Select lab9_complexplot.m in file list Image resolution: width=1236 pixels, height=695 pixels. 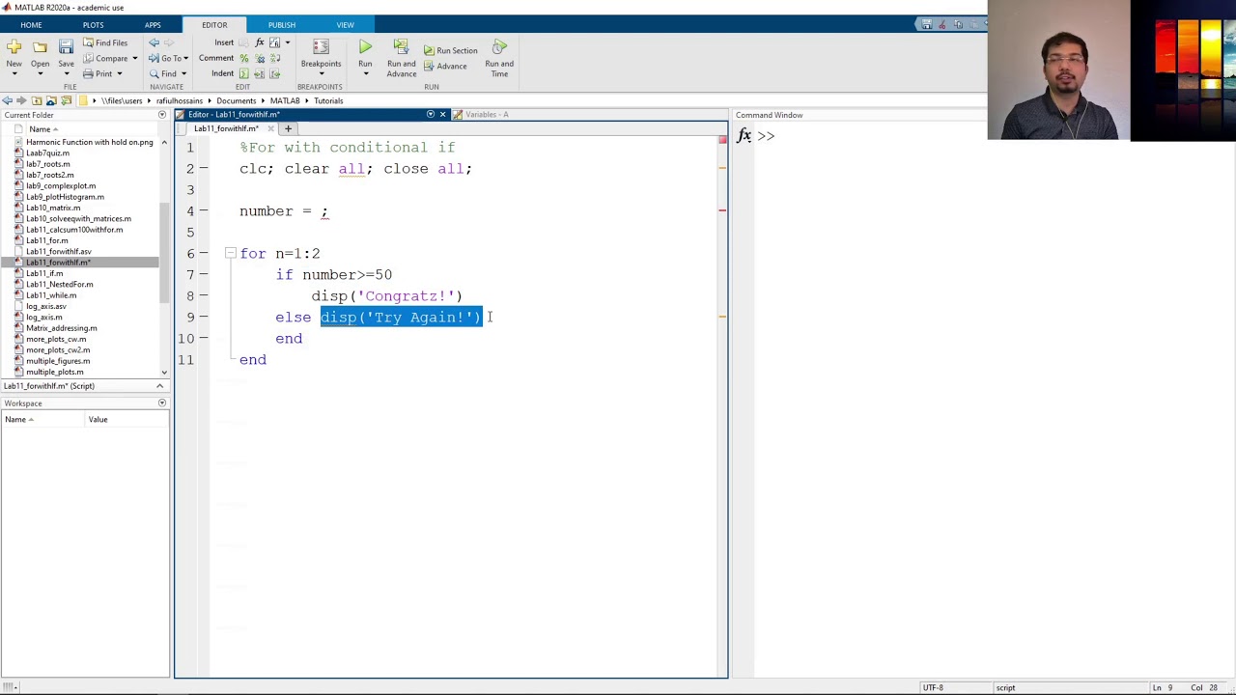[x=60, y=185]
